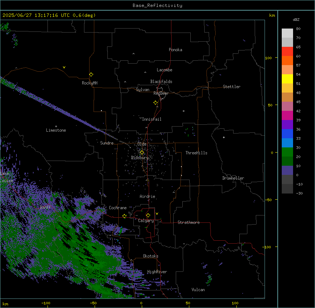Image resolution: width=315 pixels, height=308 pixels.
Task: Pick the bright yellow swatch in dBZ legend
Action: tap(287, 79)
